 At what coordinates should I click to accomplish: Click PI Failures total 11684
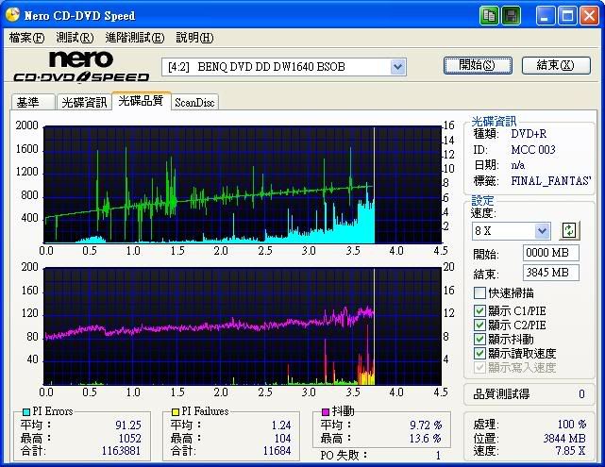[x=277, y=451]
